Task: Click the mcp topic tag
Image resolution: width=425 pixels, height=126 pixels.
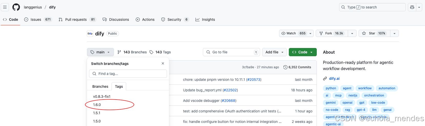Action: pyautogui.click(x=338, y=95)
